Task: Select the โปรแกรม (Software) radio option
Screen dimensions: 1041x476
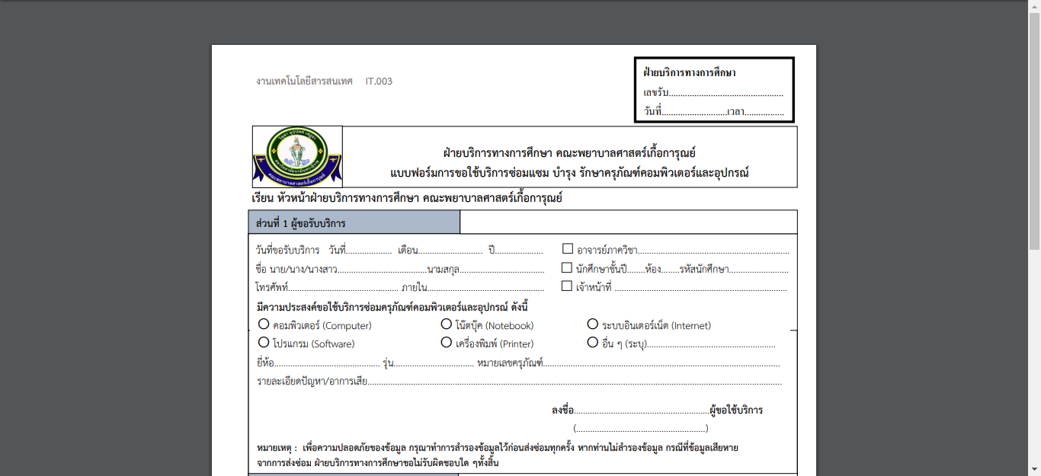Action: [264, 343]
